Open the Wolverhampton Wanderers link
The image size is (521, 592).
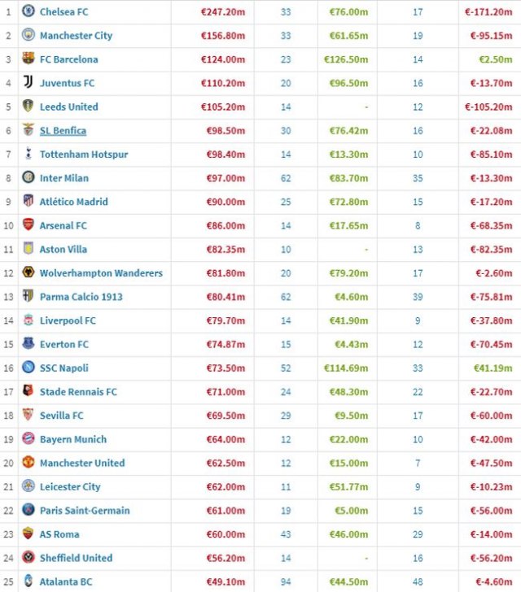(x=101, y=273)
